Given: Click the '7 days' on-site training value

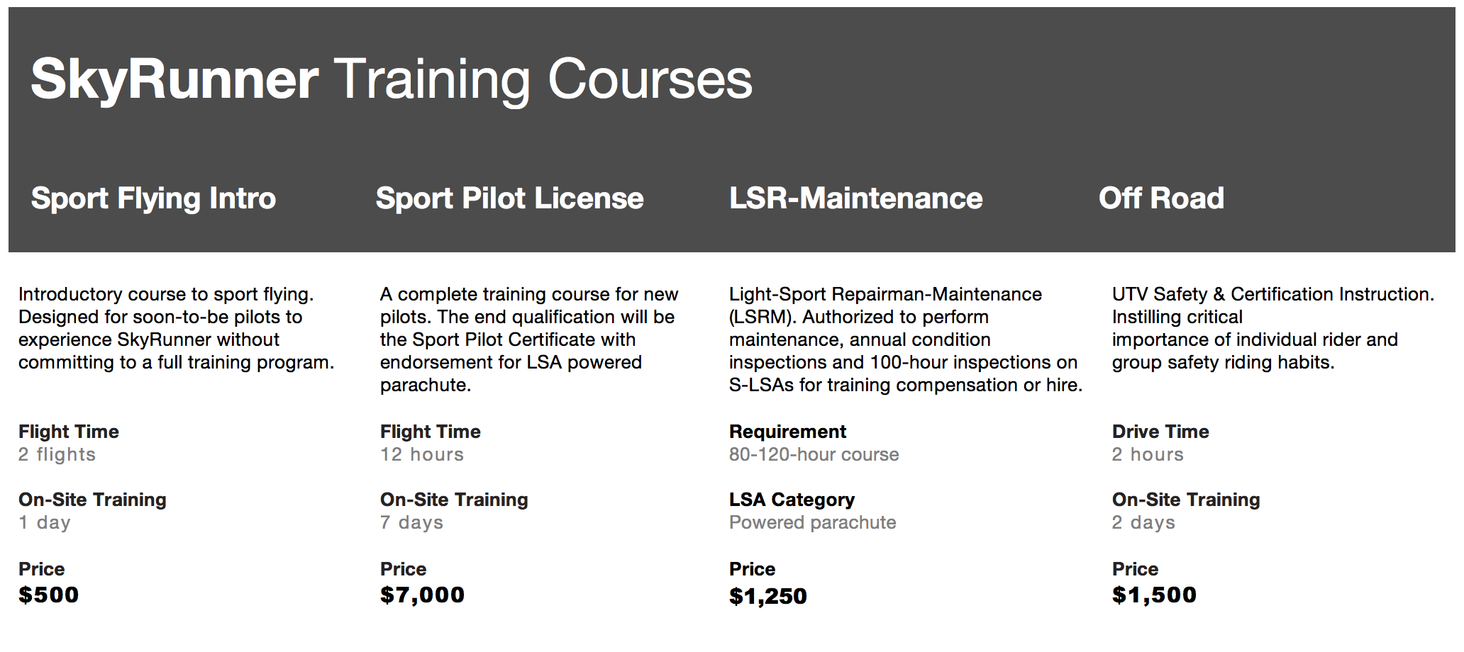Looking at the screenshot, I should [411, 522].
